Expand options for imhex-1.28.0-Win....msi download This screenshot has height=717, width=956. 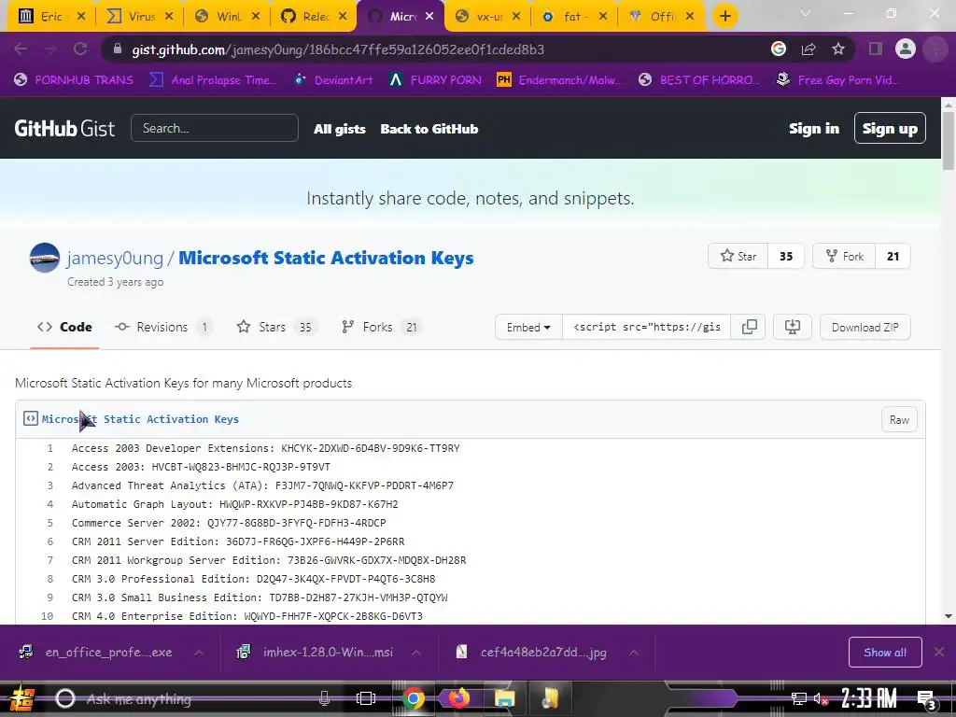[x=415, y=653]
